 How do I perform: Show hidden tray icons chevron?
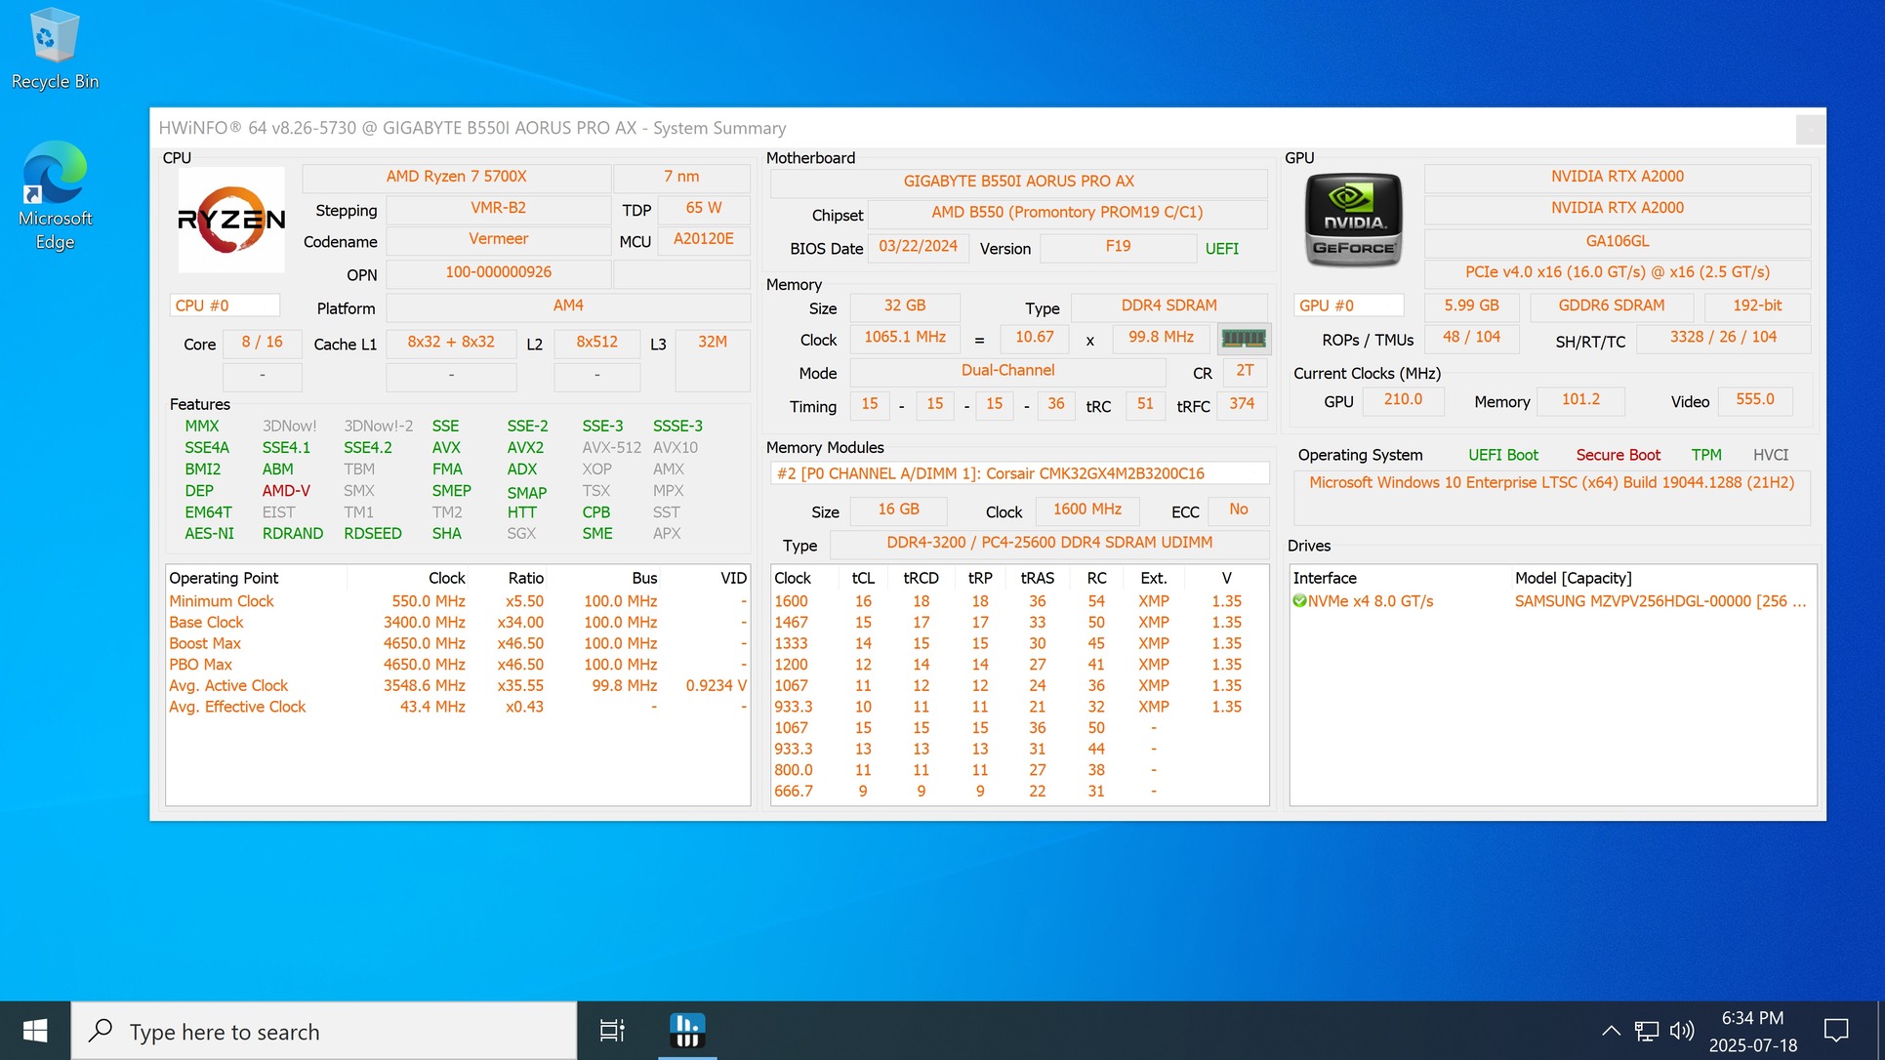1611,1031
